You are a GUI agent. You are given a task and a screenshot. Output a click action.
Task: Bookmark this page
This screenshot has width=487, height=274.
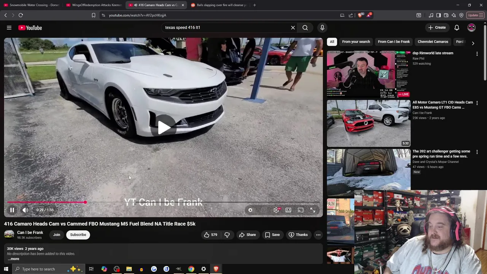tap(94, 15)
